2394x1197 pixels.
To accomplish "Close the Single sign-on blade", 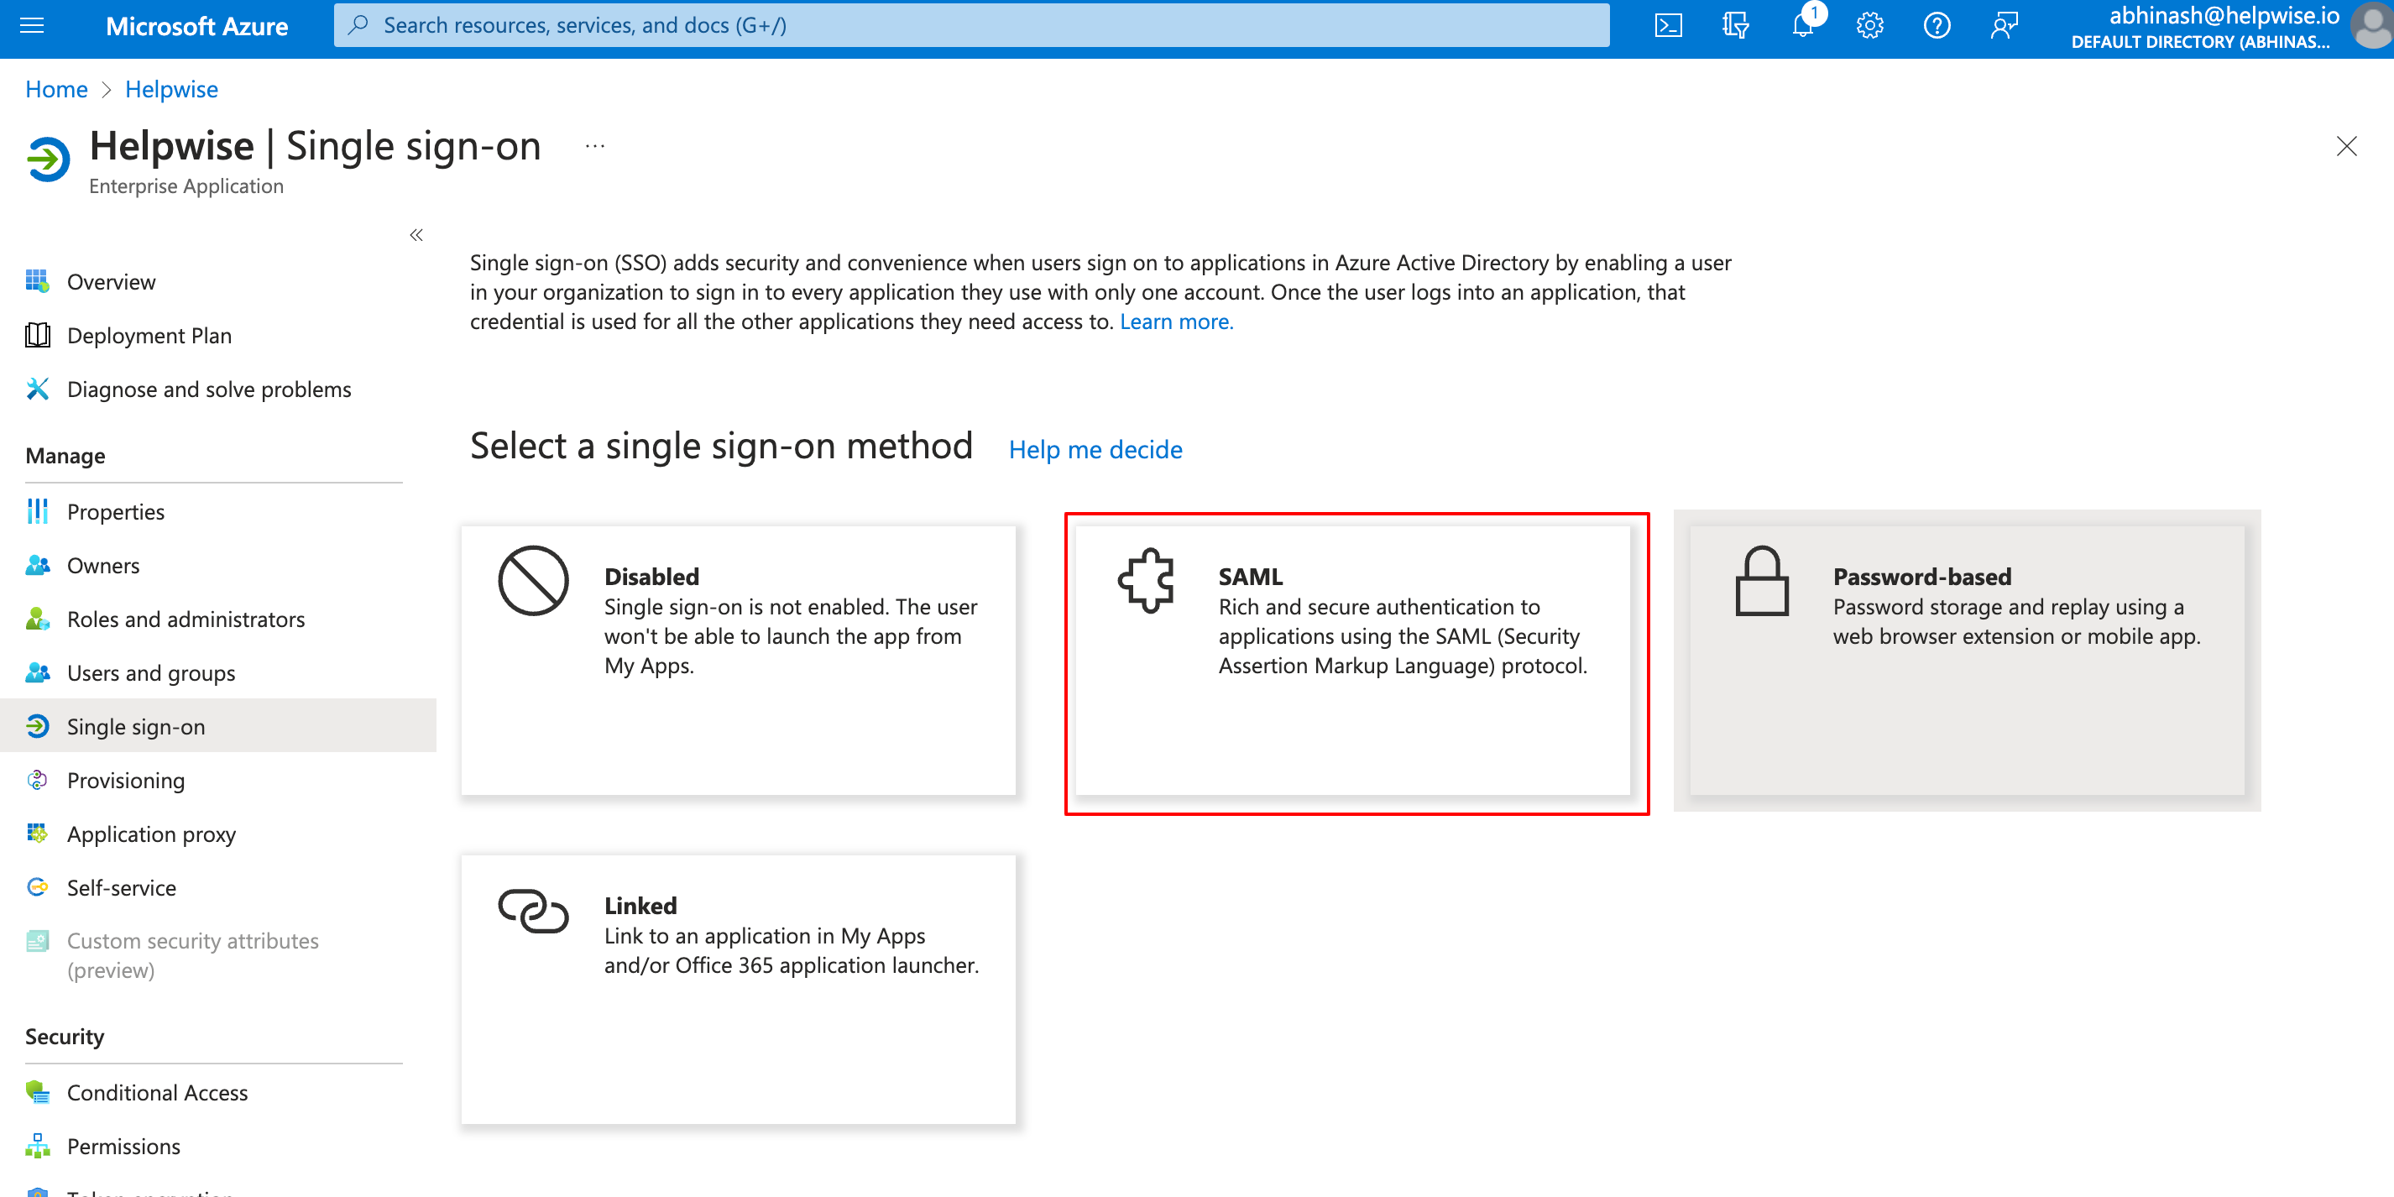I will [x=2347, y=146].
